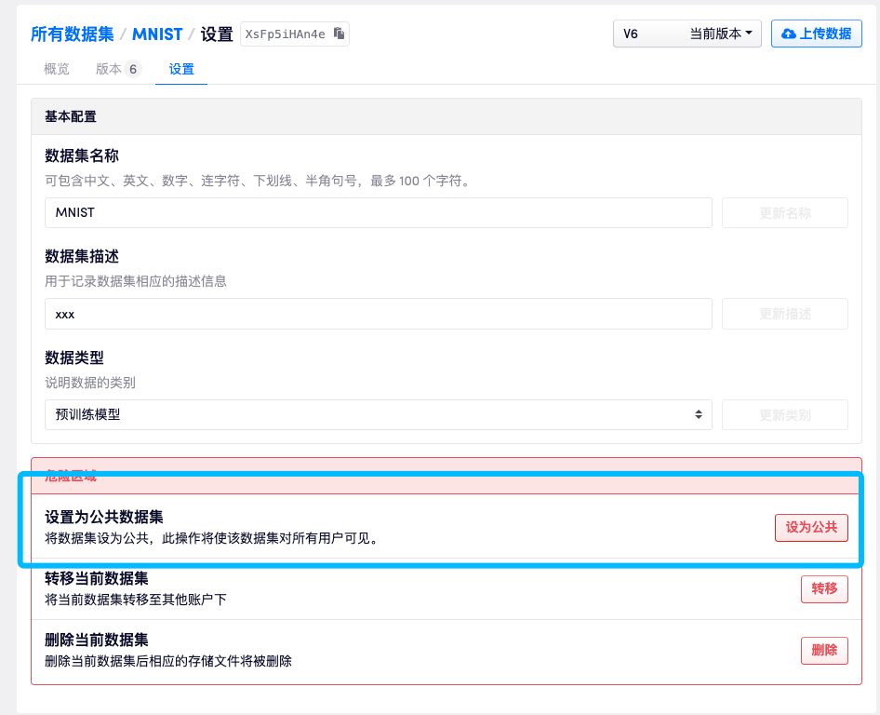Click the 基本配置 panel header
The image size is (880, 715).
point(71,117)
